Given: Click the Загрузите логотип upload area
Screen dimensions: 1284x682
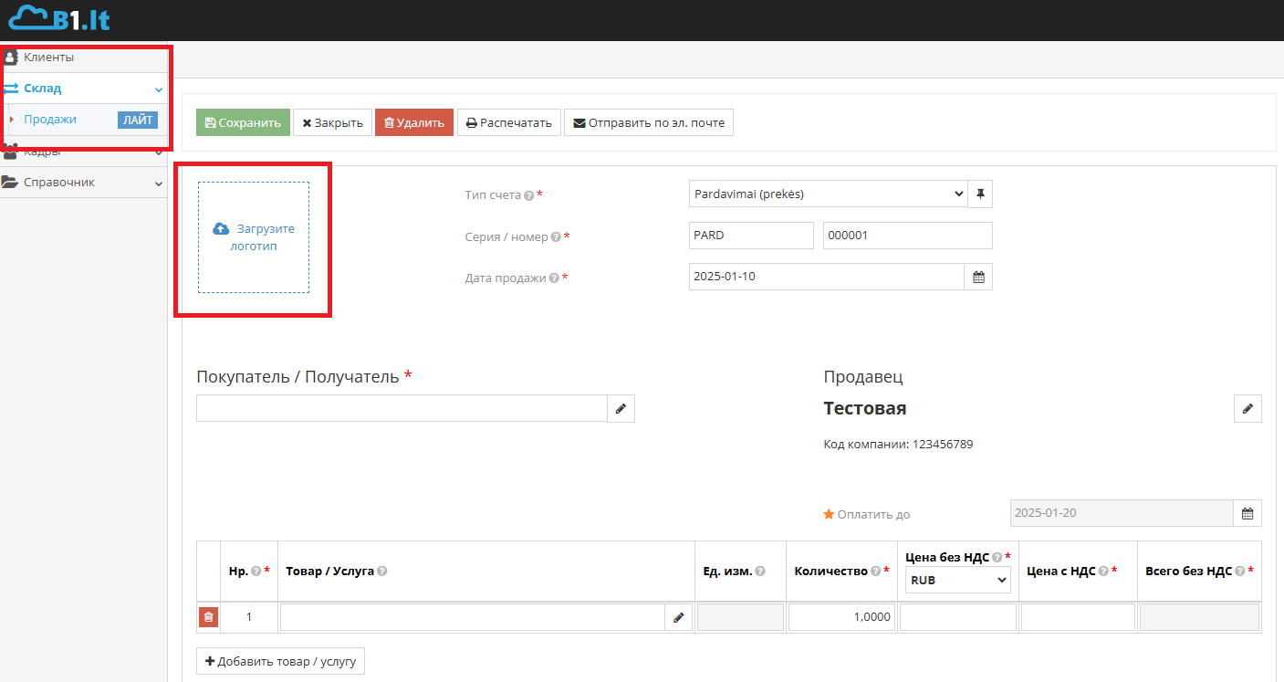Looking at the screenshot, I should click(254, 237).
